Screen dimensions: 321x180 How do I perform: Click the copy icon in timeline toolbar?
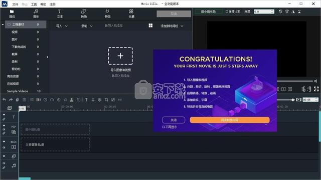[x=18, y=99]
